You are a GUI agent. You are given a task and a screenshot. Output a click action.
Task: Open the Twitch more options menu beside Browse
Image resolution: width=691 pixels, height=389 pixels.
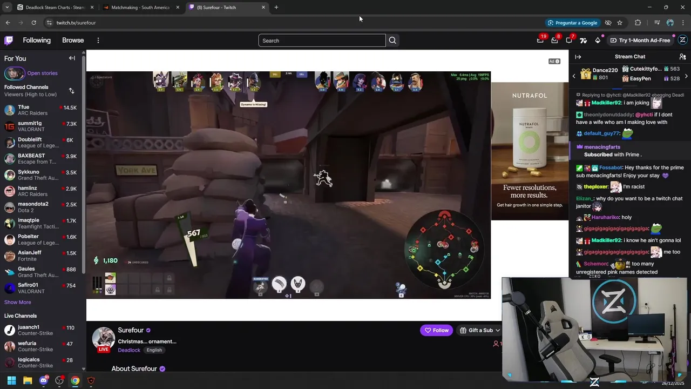[x=98, y=41]
